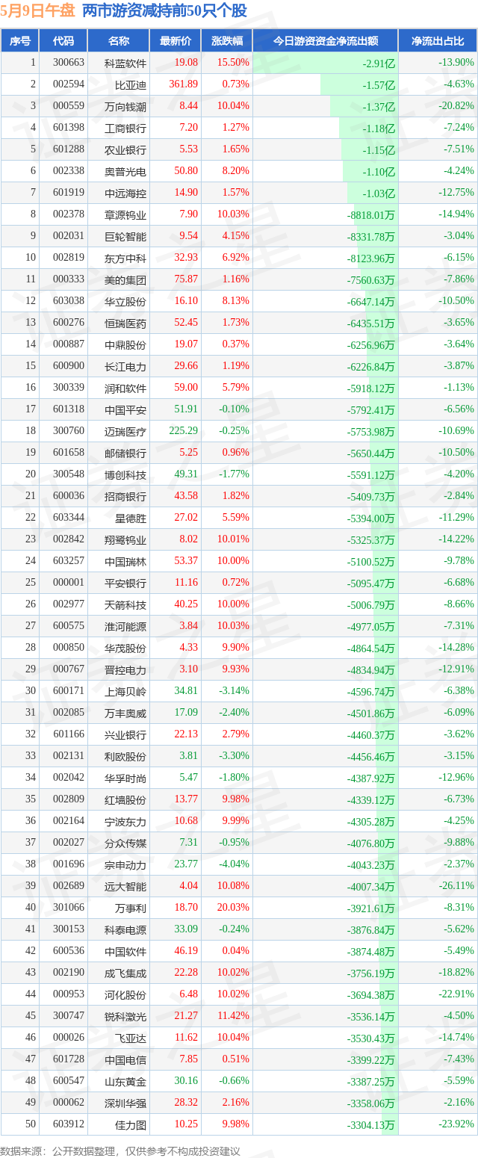
Task: Click stock code 002085
Action: [x=69, y=713]
